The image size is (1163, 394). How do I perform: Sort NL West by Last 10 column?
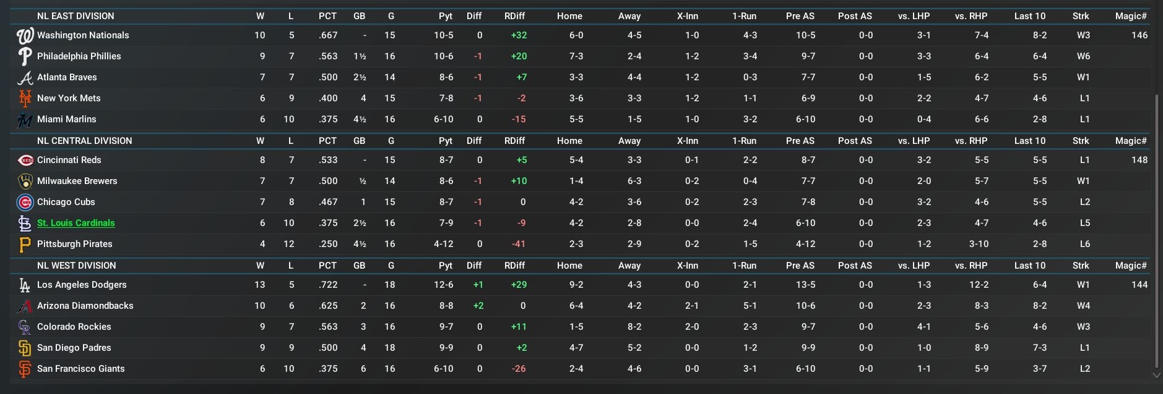[1029, 266]
